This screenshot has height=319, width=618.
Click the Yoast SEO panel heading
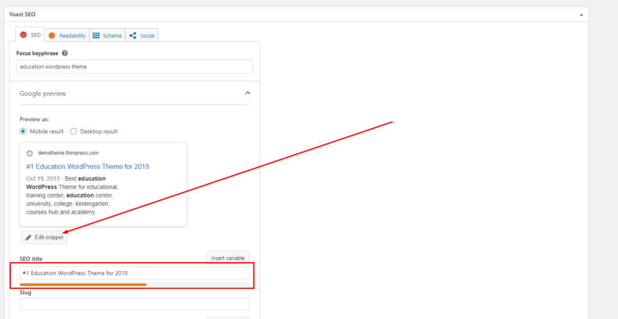(22, 14)
